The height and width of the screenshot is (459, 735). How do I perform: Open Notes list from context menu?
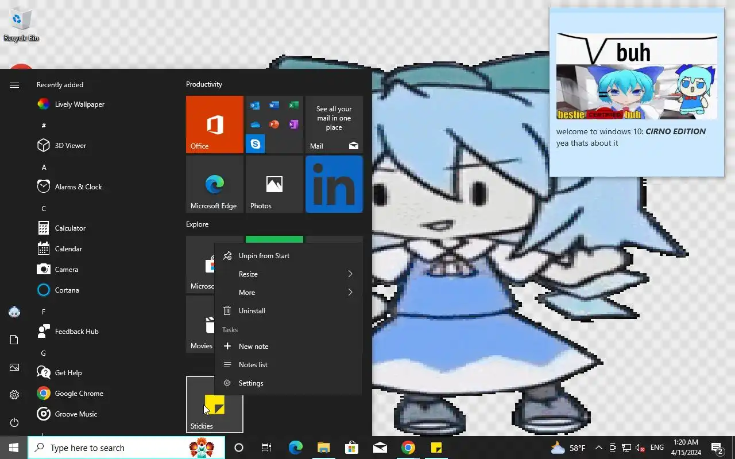point(288,365)
